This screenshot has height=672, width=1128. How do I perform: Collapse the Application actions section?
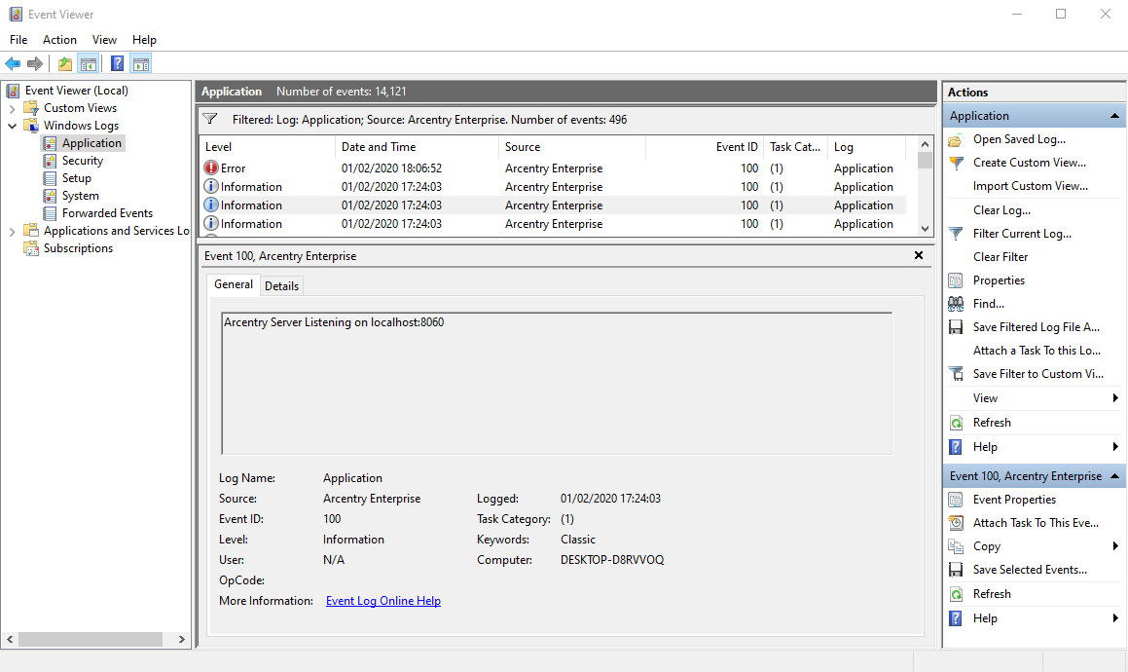[x=1114, y=116]
